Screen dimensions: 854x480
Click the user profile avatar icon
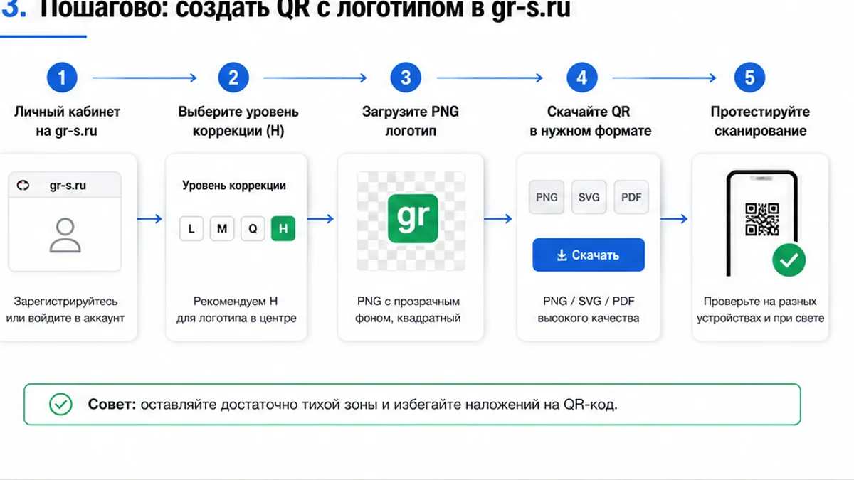pyautogui.click(x=65, y=236)
